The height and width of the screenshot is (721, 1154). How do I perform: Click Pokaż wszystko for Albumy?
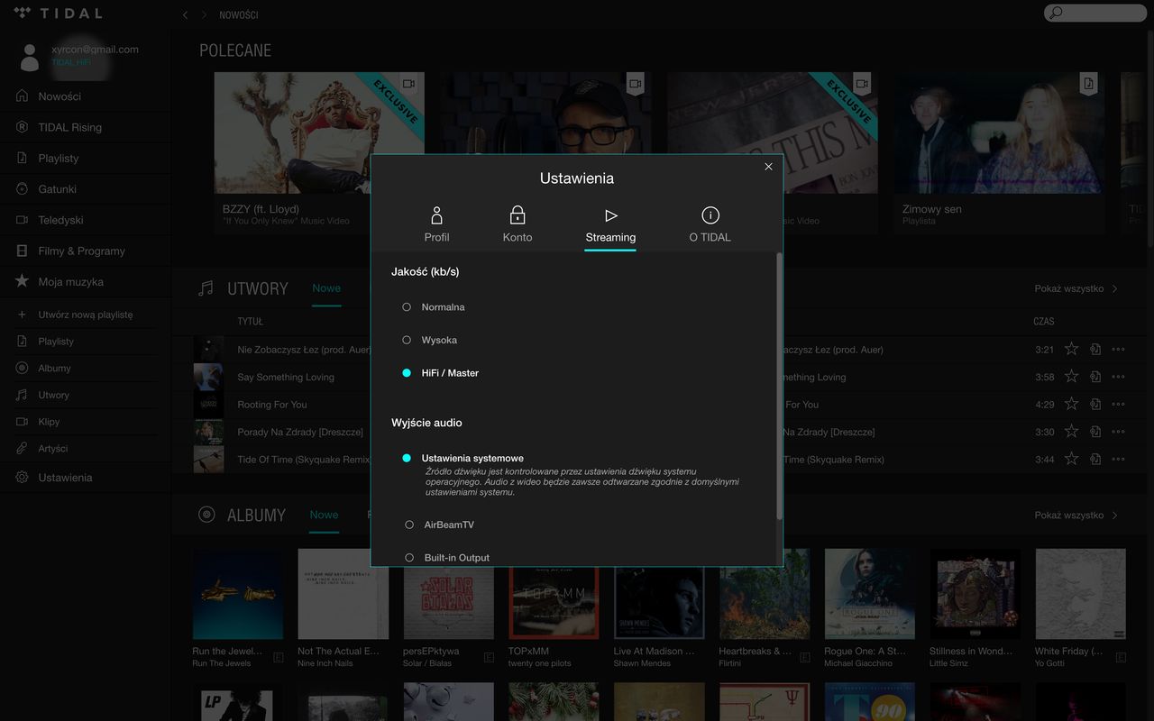1076,516
